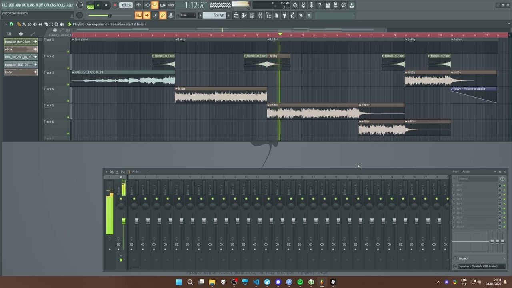Open the content library shopping cart icon

(309, 15)
